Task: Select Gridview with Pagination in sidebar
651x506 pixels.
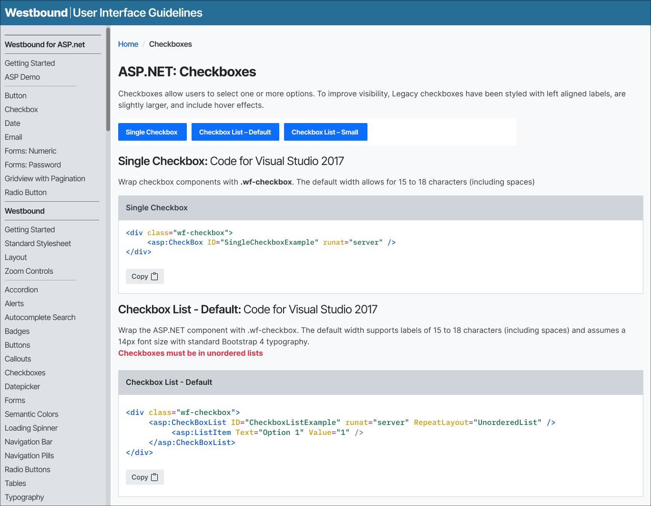Action: pos(45,179)
